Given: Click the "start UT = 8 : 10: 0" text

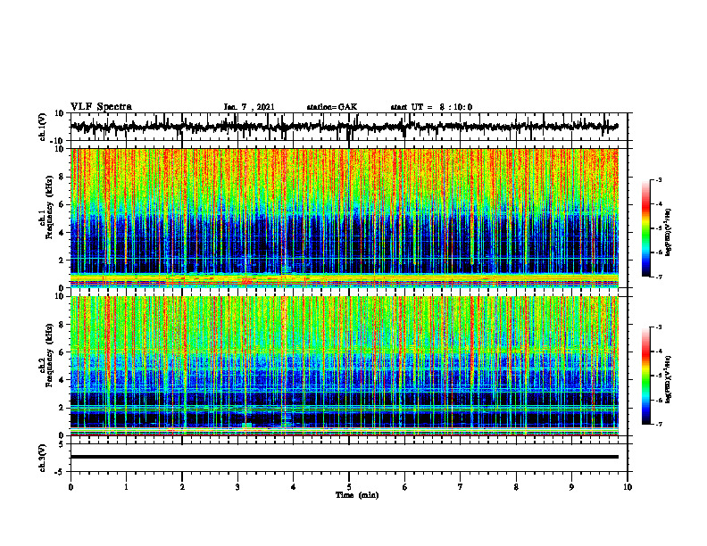Looking at the screenshot, I should click(431, 107).
